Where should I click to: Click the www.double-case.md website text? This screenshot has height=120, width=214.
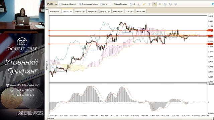pyautogui.click(x=24, y=85)
